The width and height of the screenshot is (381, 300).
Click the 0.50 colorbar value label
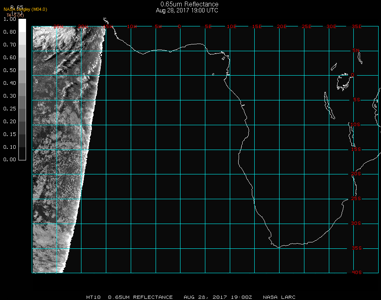coord(9,70)
